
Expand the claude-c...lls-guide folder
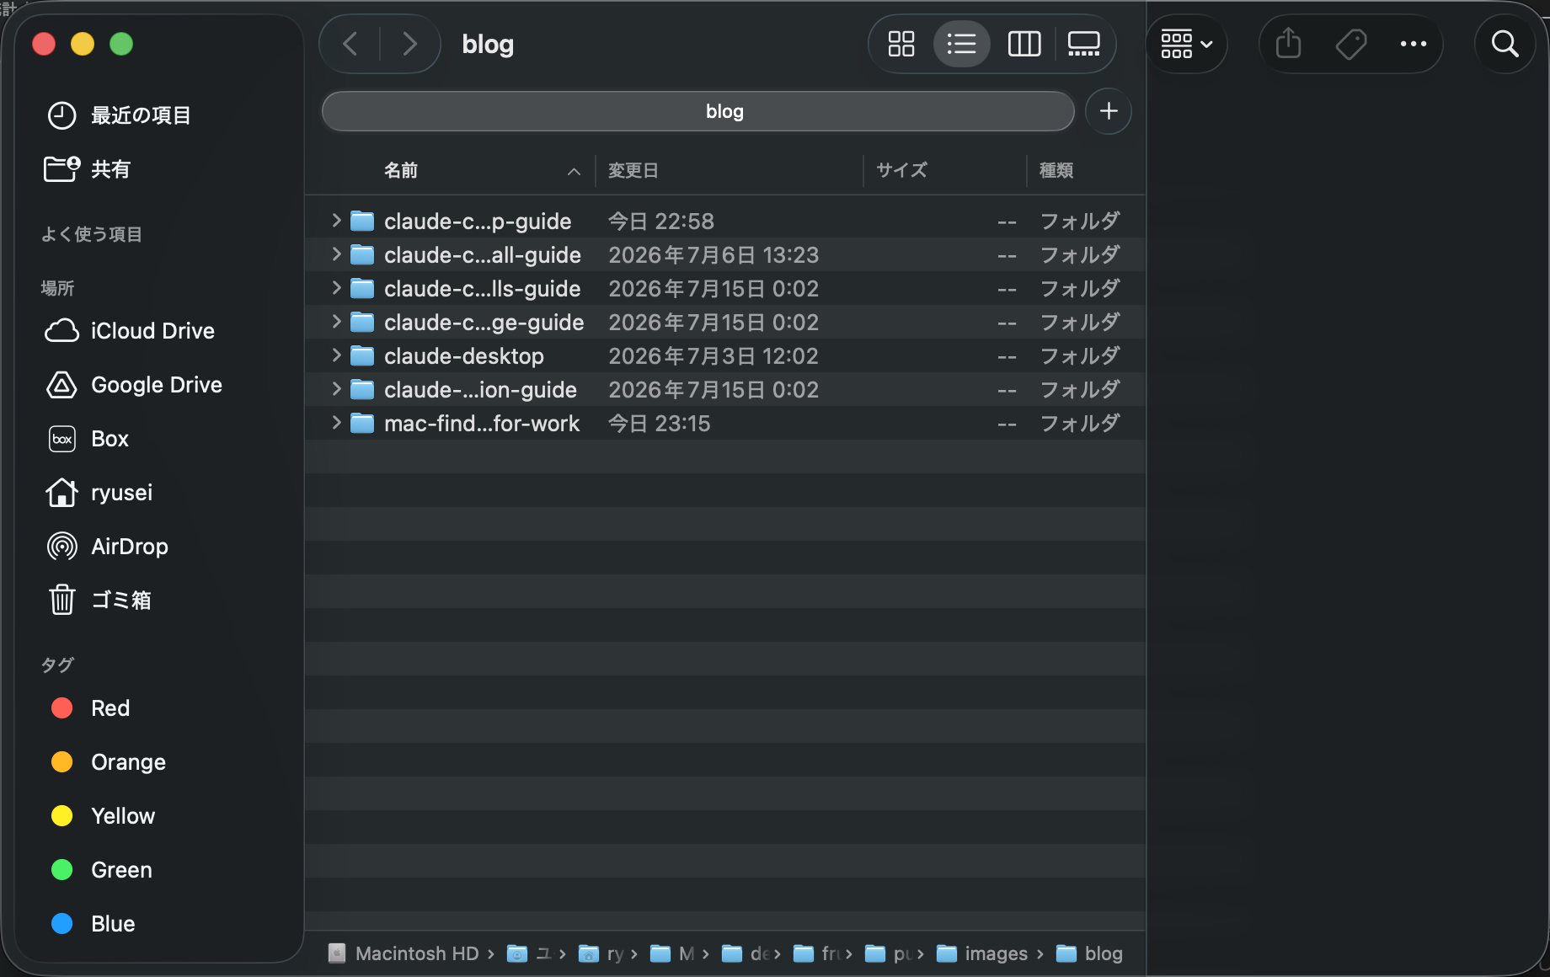tap(336, 288)
